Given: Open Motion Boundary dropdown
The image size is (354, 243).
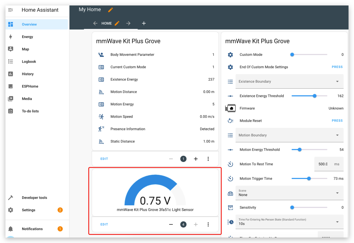Looking at the screenshot, I should tap(289, 135).
